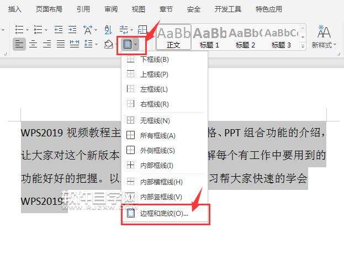Image resolution: width=344 pixels, height=265 pixels.
Task: Click the 新样式 button
Action: click(x=324, y=36)
